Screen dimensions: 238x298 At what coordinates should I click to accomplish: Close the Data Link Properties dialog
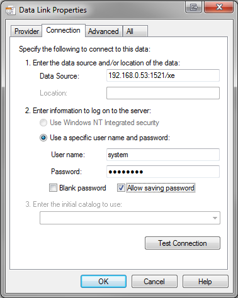point(218,8)
